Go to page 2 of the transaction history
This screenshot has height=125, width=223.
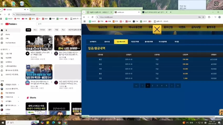(x=152, y=86)
